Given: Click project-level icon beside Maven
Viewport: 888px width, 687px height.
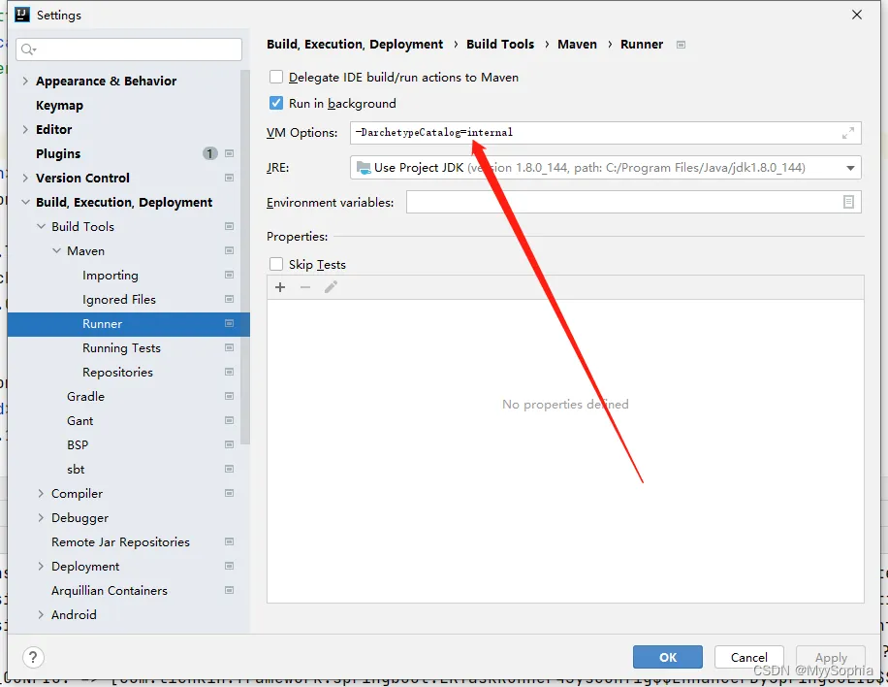Looking at the screenshot, I should point(230,250).
